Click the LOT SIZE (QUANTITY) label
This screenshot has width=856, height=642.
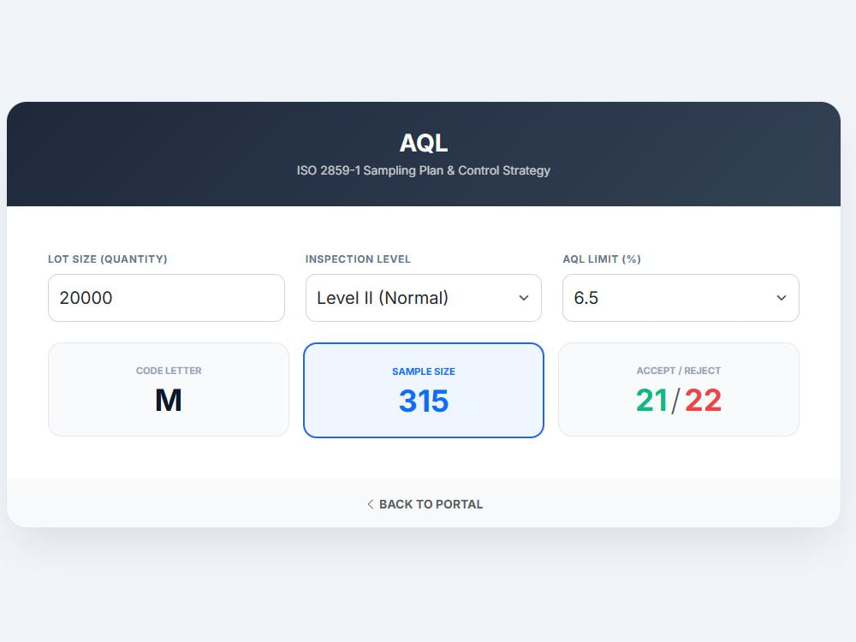coord(108,259)
